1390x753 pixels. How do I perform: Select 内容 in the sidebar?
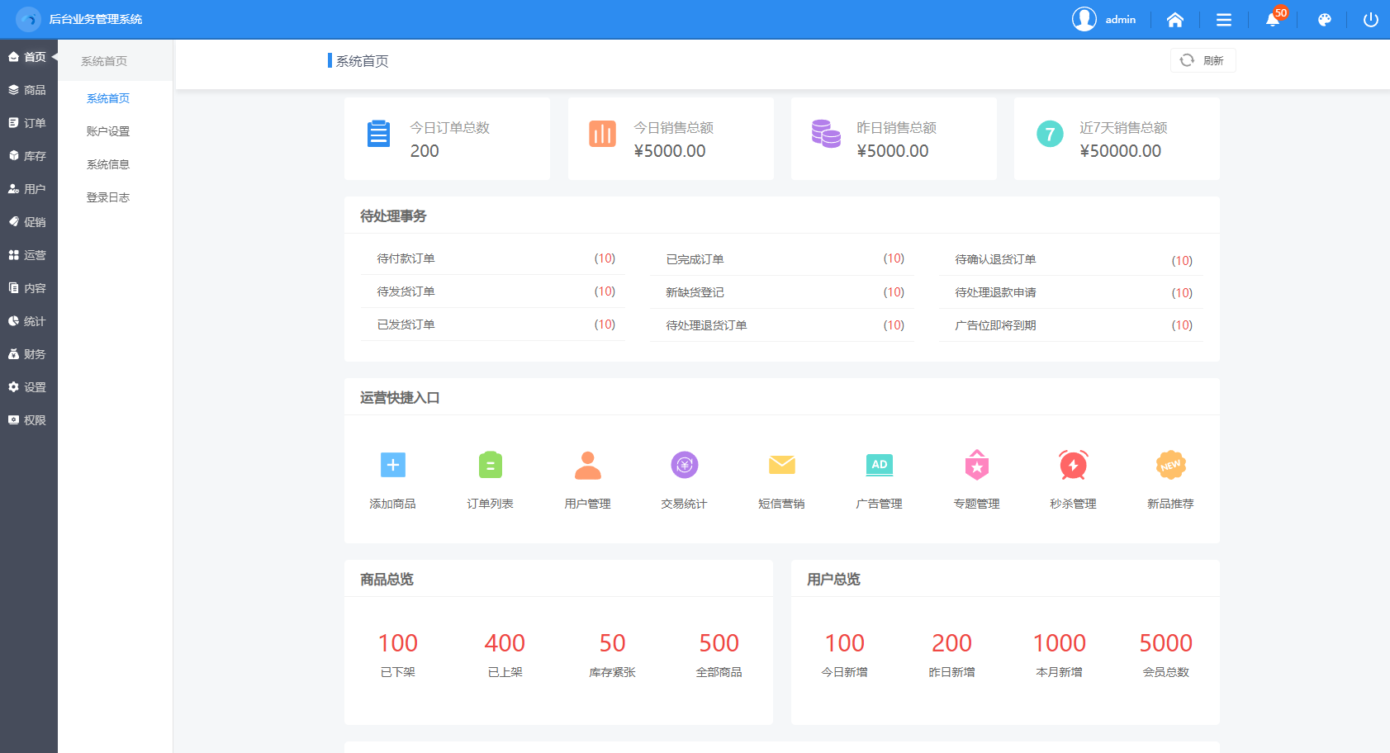coord(28,288)
